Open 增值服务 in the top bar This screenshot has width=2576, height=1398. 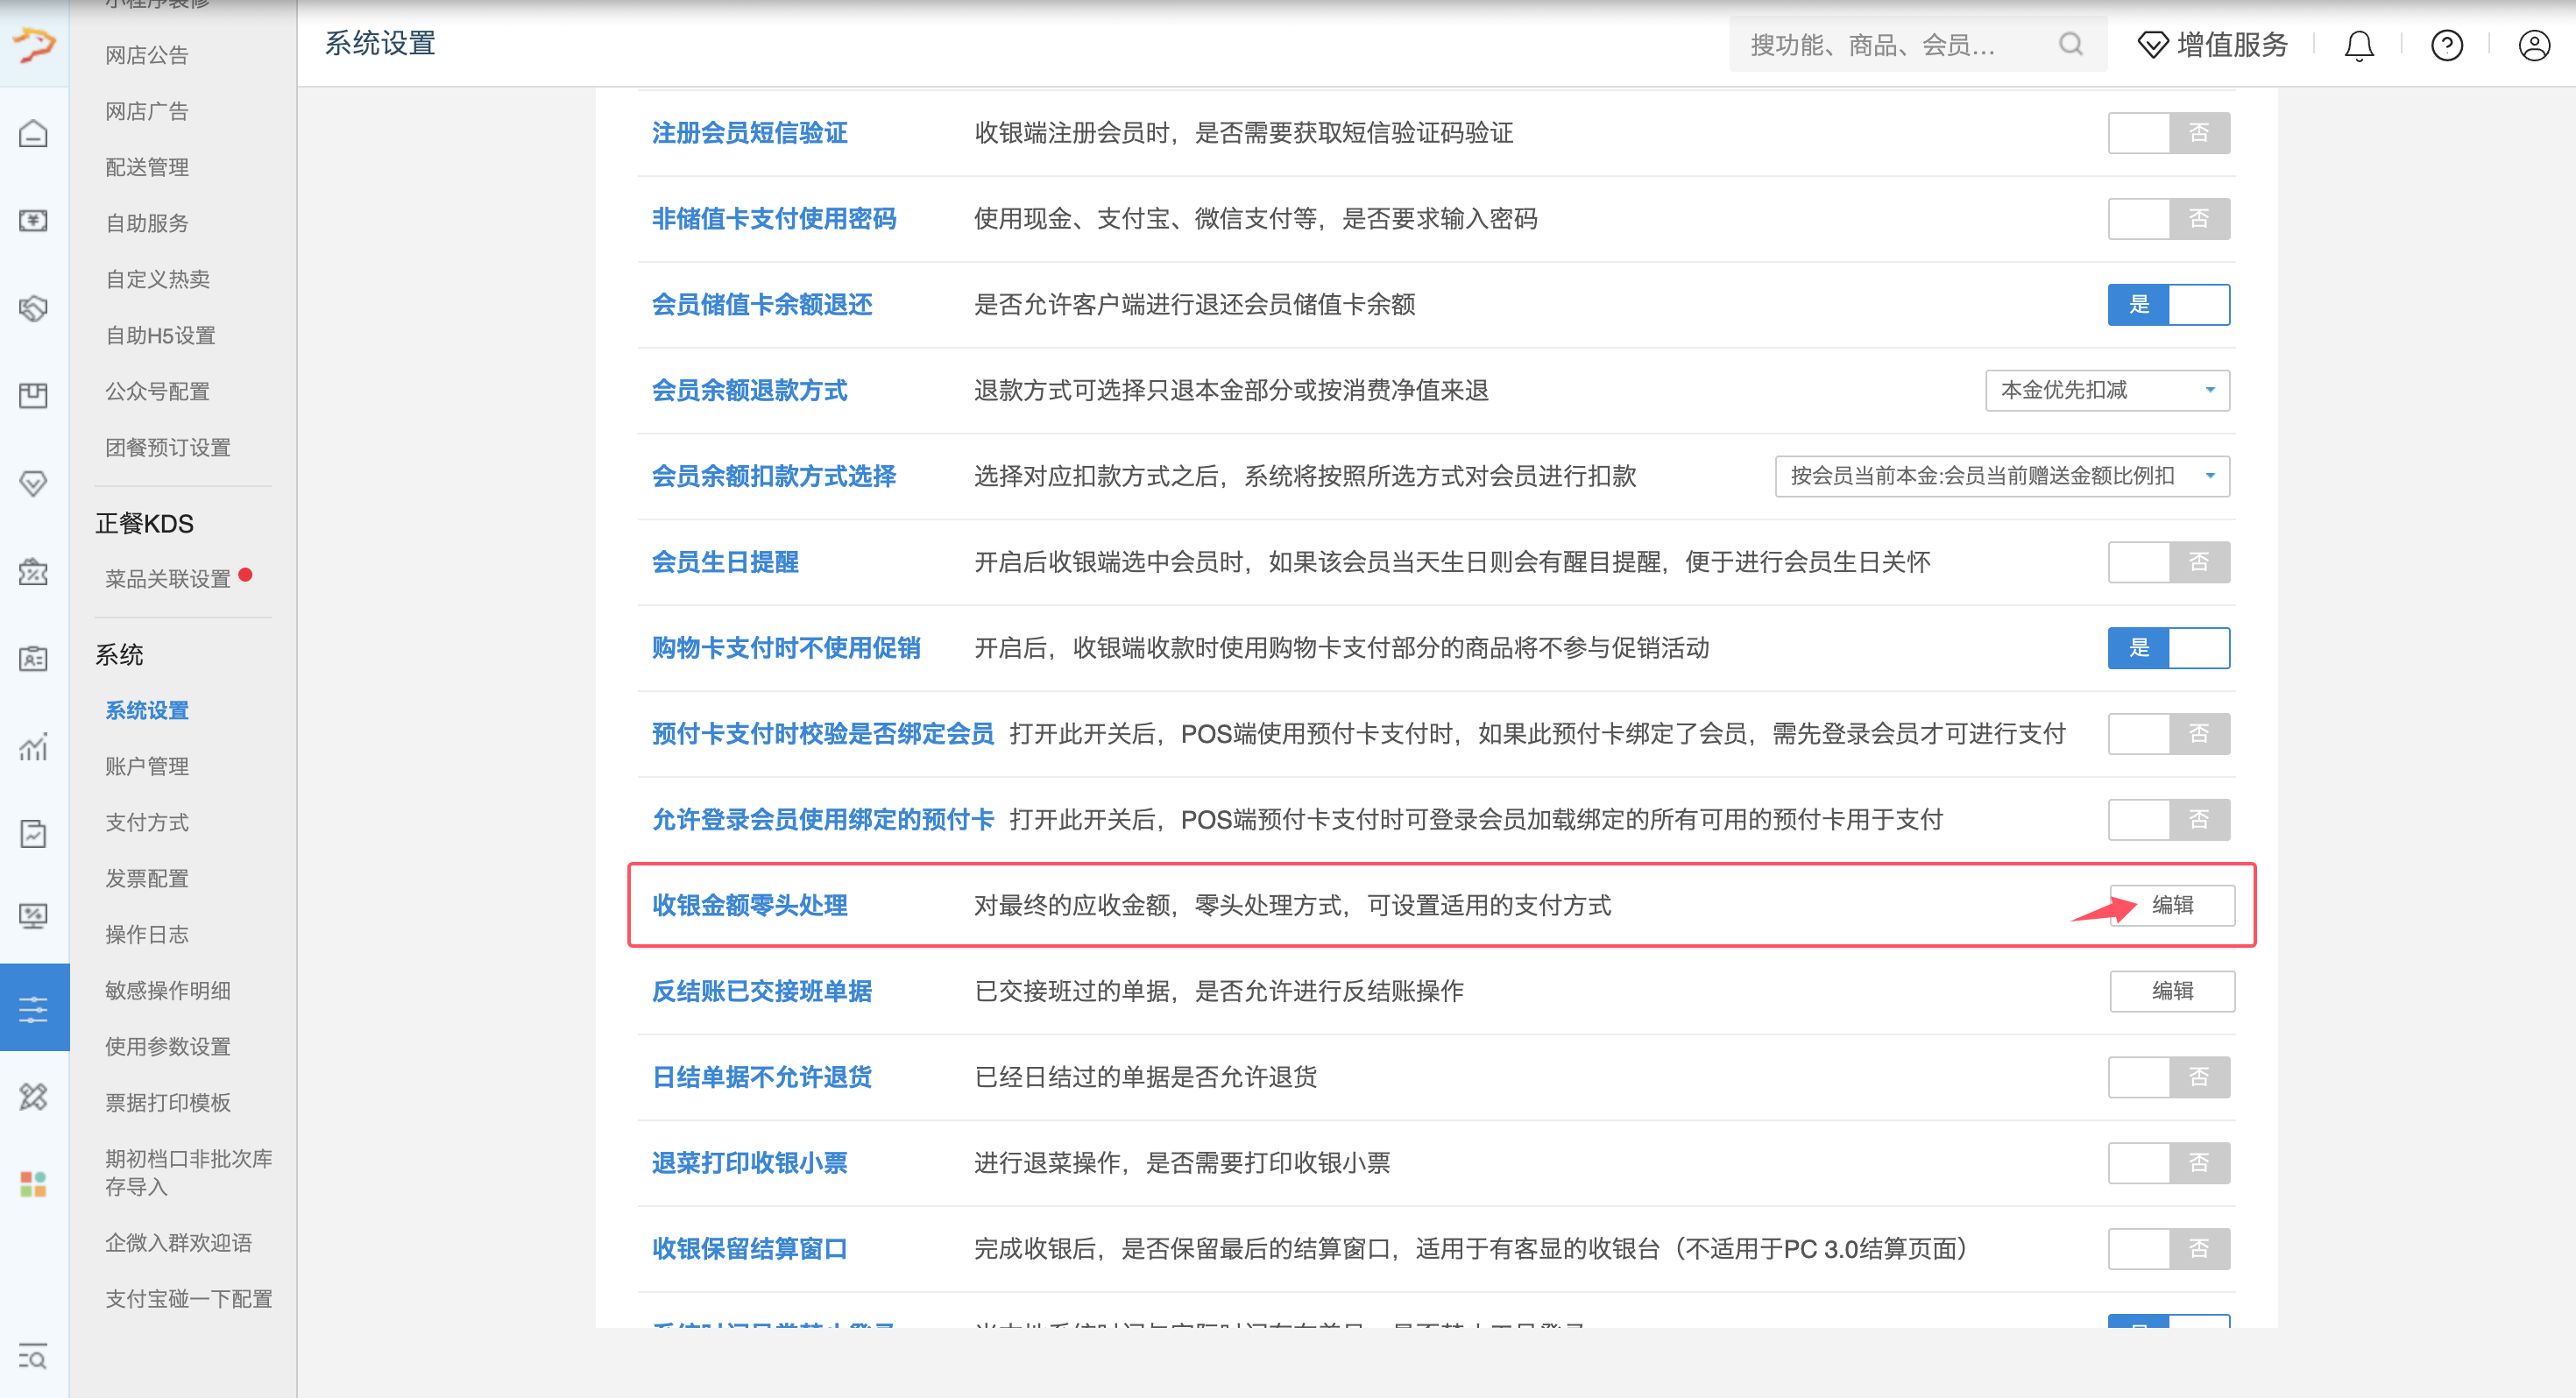click(2213, 45)
